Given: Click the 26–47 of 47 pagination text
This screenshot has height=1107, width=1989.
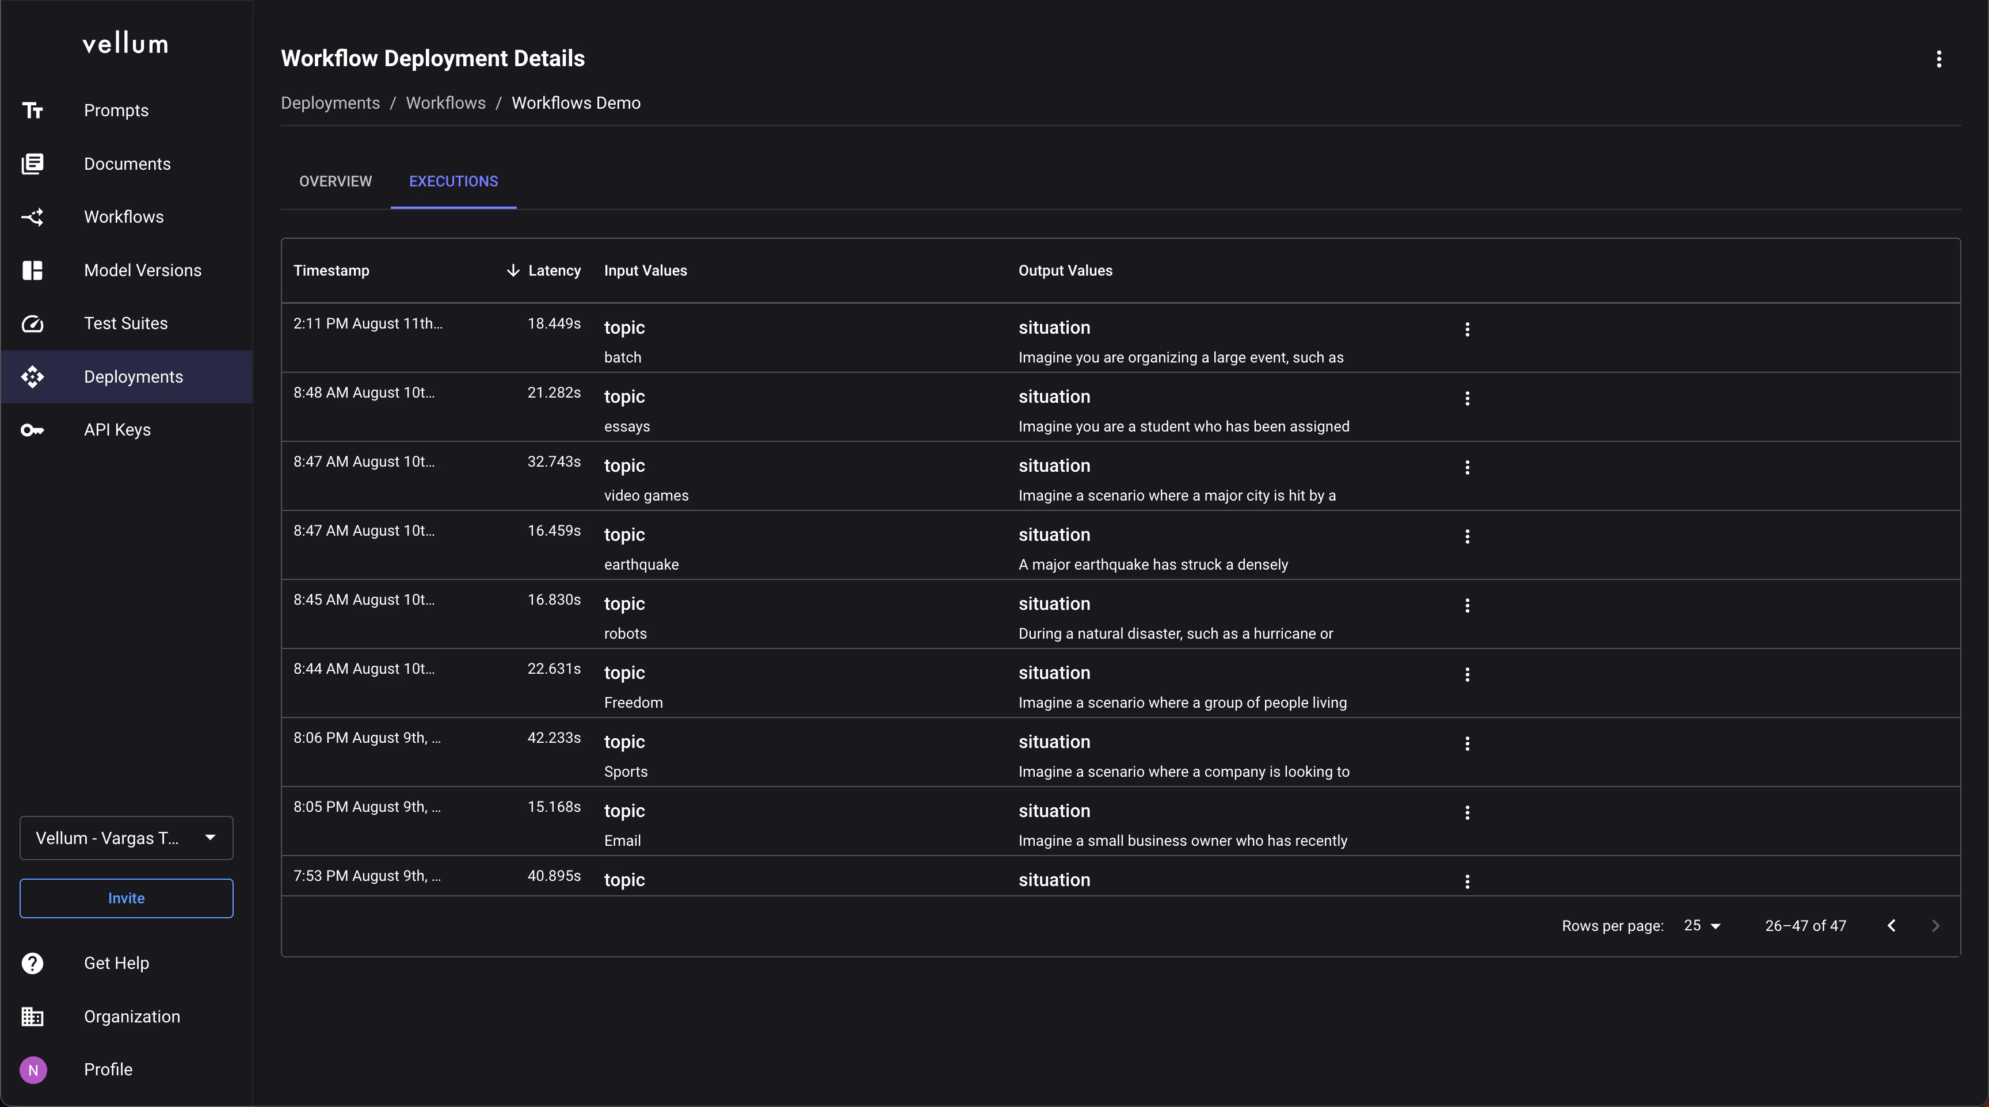Looking at the screenshot, I should point(1805,926).
